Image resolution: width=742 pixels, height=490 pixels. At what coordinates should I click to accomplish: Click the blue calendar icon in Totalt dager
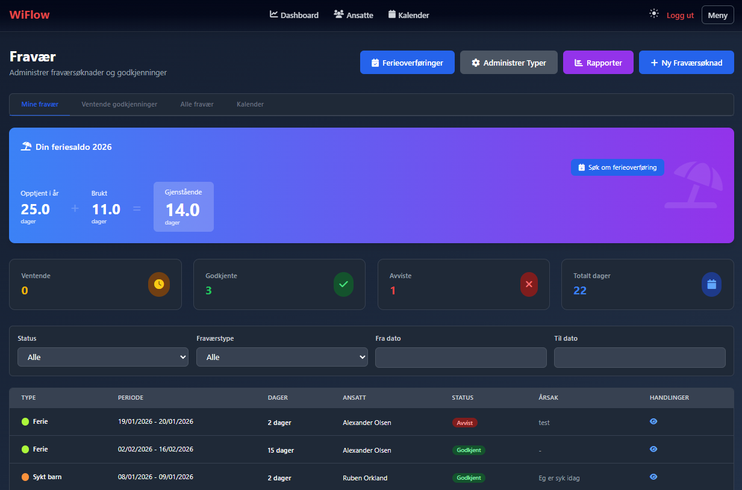[x=711, y=284]
